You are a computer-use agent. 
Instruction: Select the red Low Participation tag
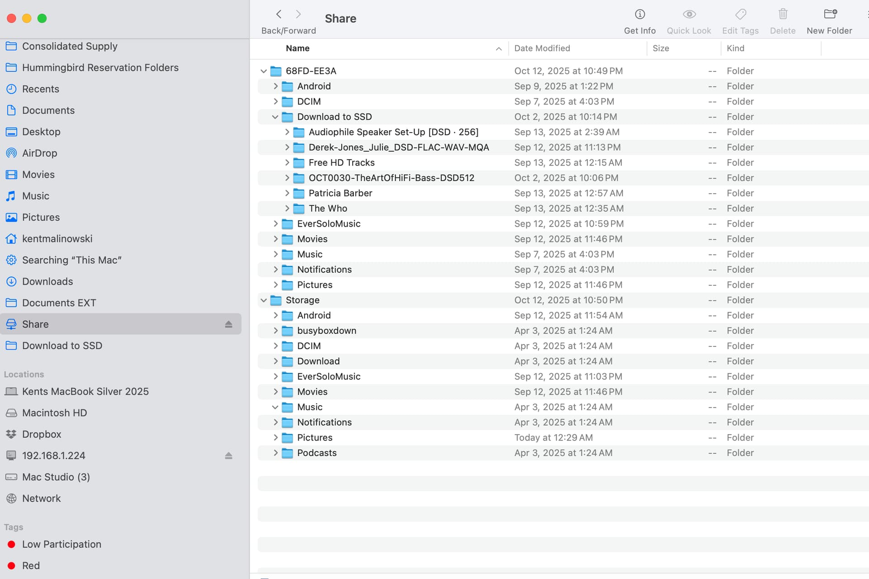61,544
